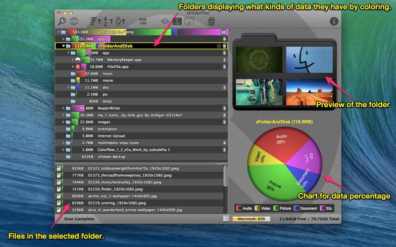Screen dimensions: 396x247
Task: Open the Finder face preview thumbnail
Action: click(309, 60)
